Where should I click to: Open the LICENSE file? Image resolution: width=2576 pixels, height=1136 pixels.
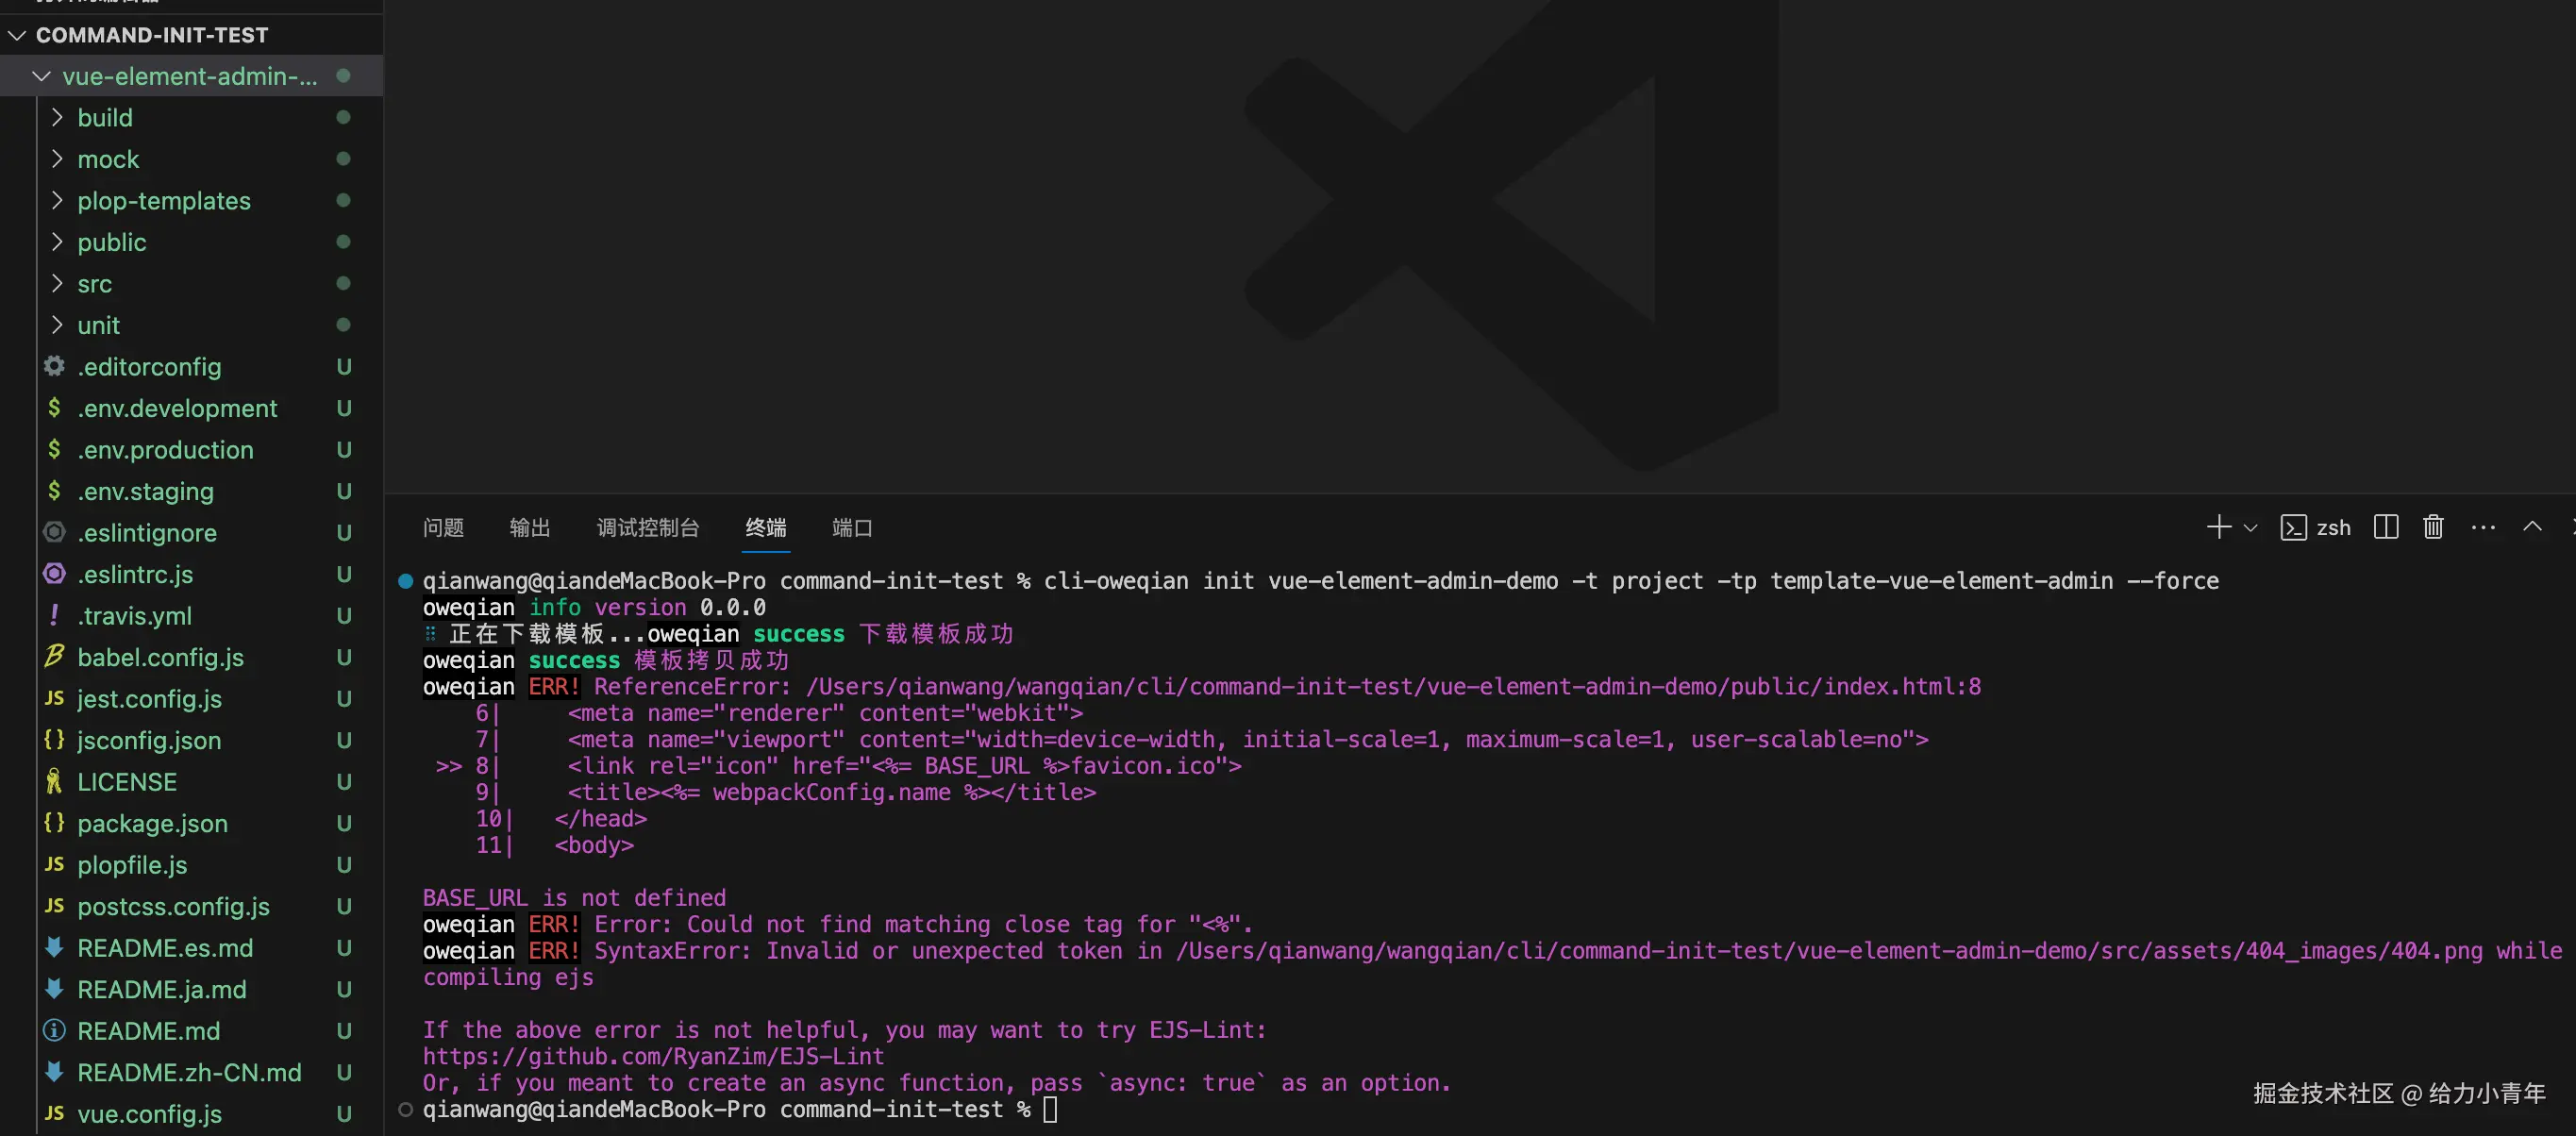pos(127,782)
